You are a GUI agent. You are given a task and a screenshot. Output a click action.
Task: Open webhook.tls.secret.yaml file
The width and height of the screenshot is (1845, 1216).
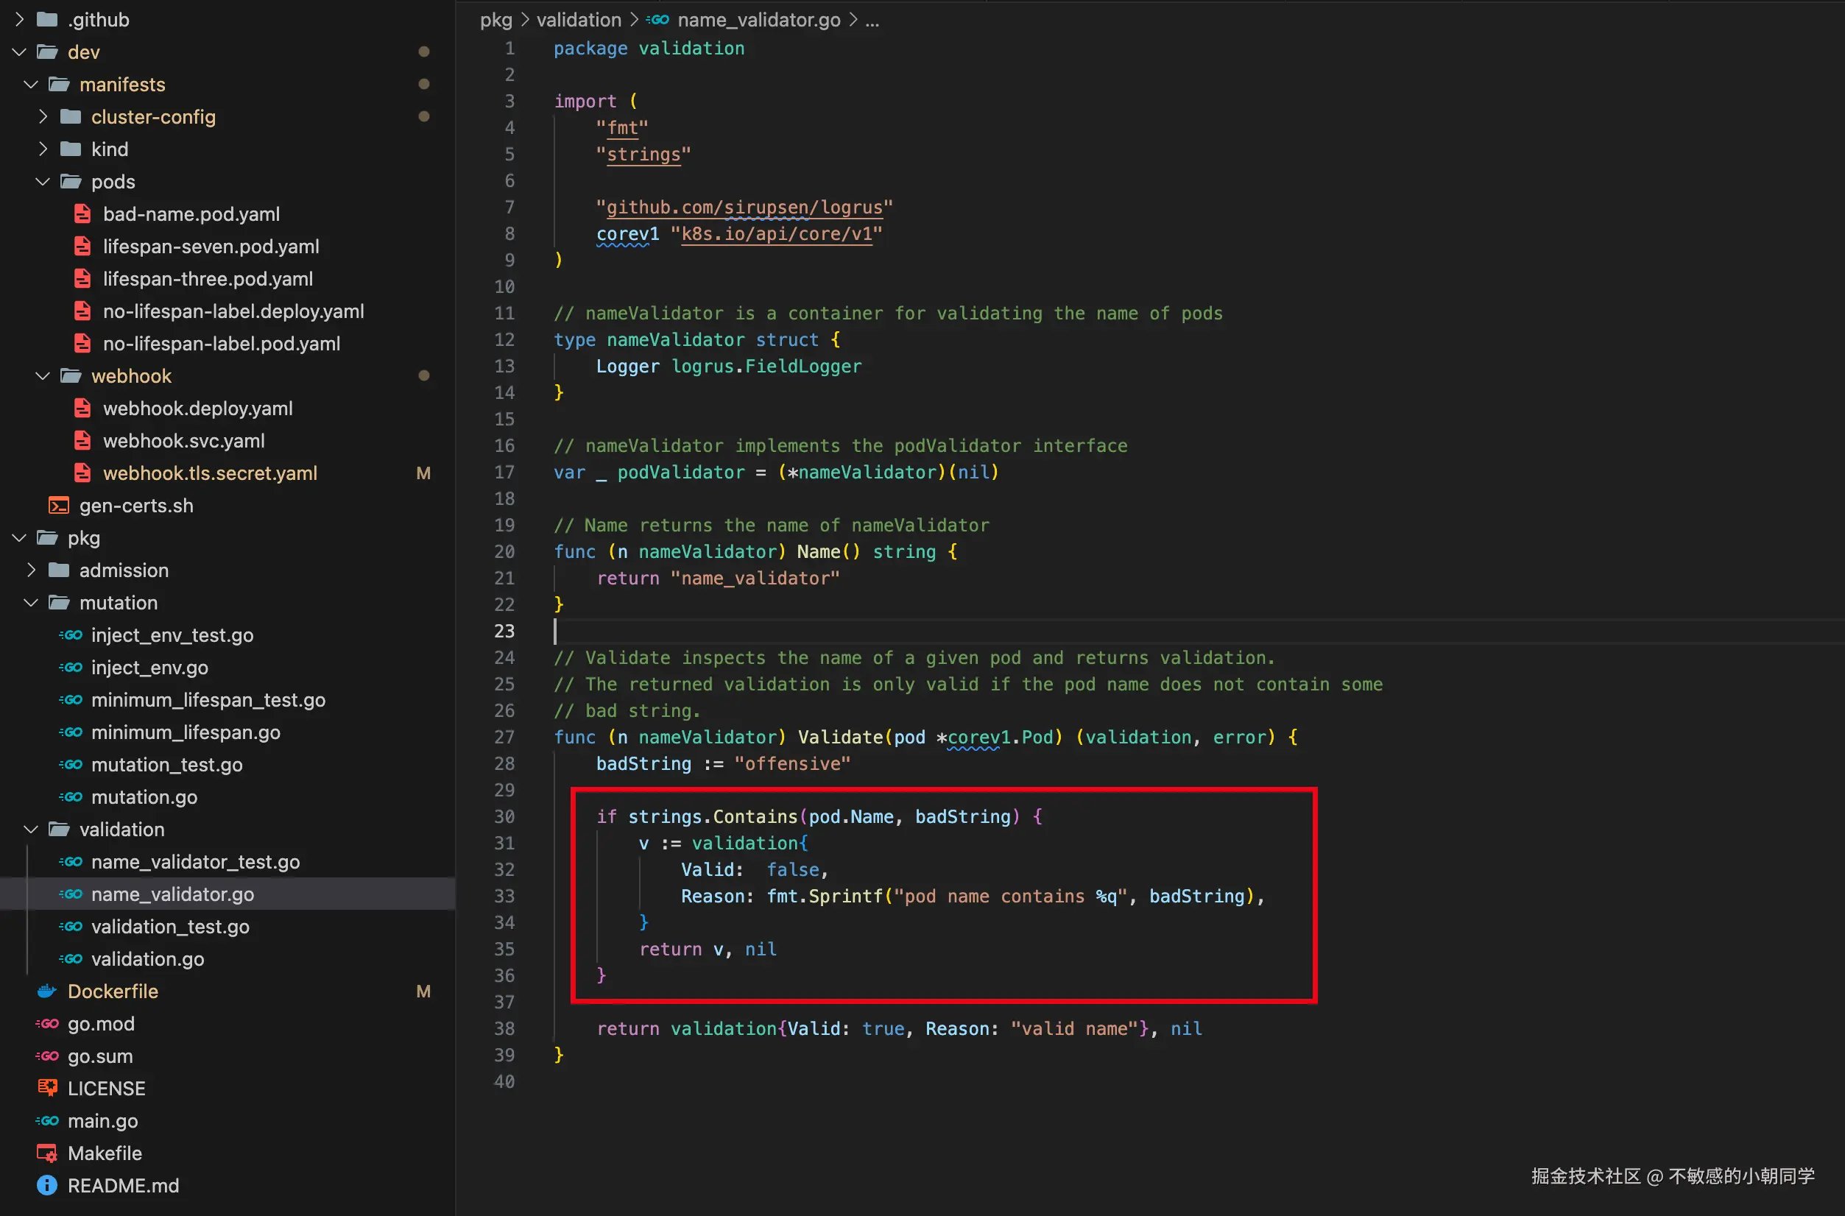(209, 473)
